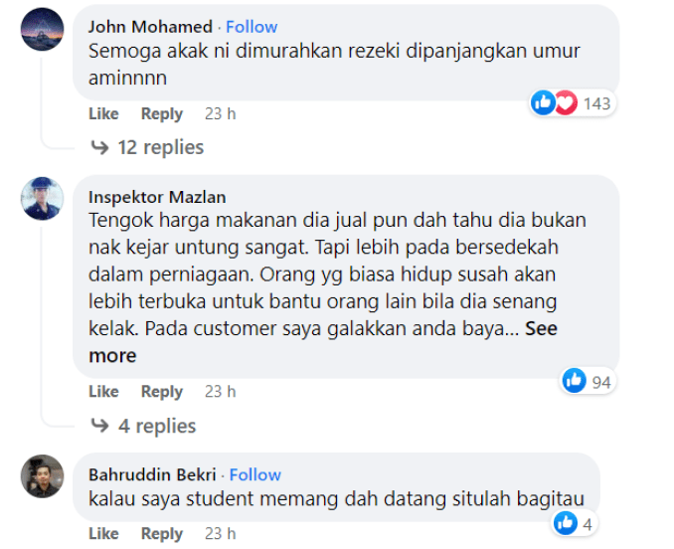Image resolution: width=674 pixels, height=549 pixels.
Task: Click the like reaction icon on John Mohamed's comment
Action: [544, 102]
